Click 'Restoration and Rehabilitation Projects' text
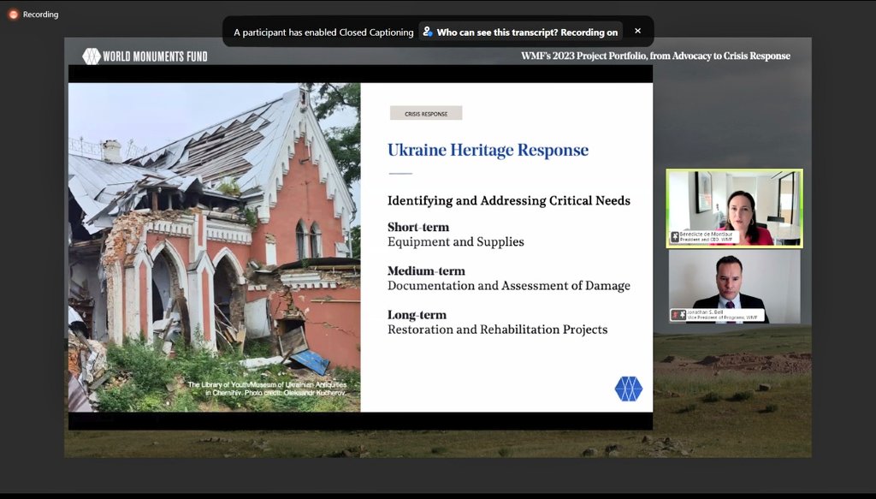Screen dimensions: 876x499 pos(498,330)
